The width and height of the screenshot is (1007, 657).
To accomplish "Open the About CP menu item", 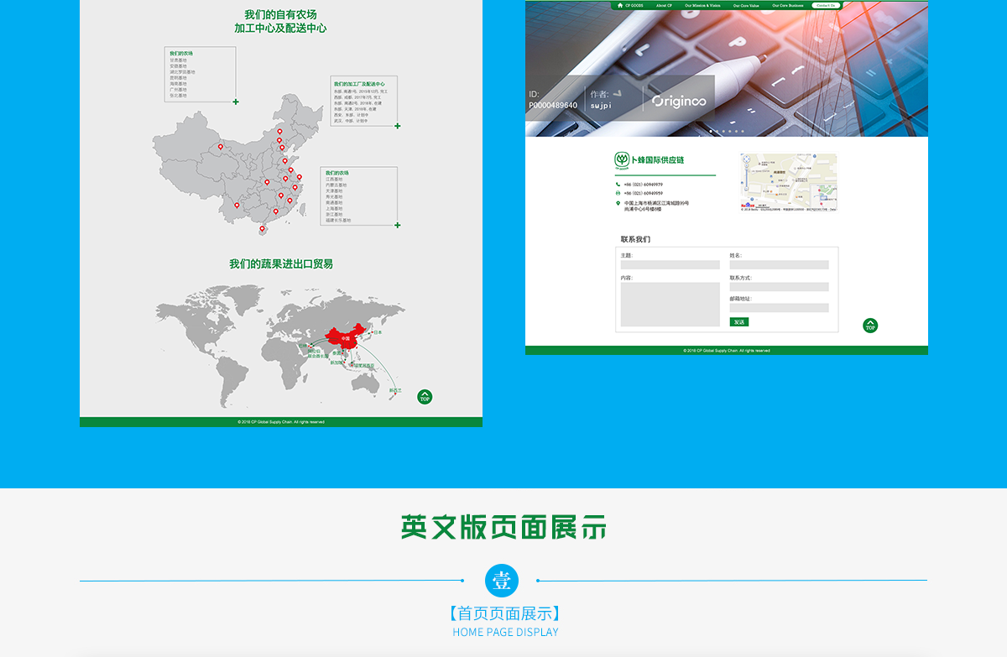I will [664, 5].
